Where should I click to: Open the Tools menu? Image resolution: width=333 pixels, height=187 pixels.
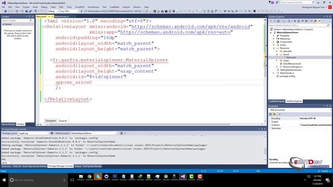[69, 7]
